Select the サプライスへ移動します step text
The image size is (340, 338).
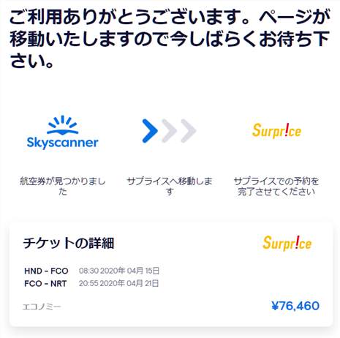click(170, 186)
